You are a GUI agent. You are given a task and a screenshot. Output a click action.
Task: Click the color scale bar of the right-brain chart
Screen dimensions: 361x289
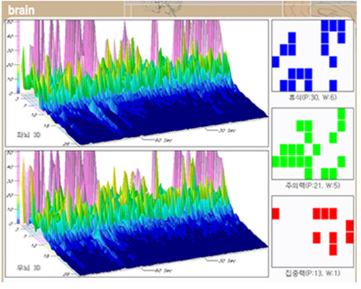[18, 188]
